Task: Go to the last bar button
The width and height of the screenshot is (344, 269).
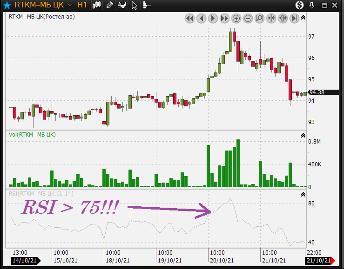Action: point(294,19)
